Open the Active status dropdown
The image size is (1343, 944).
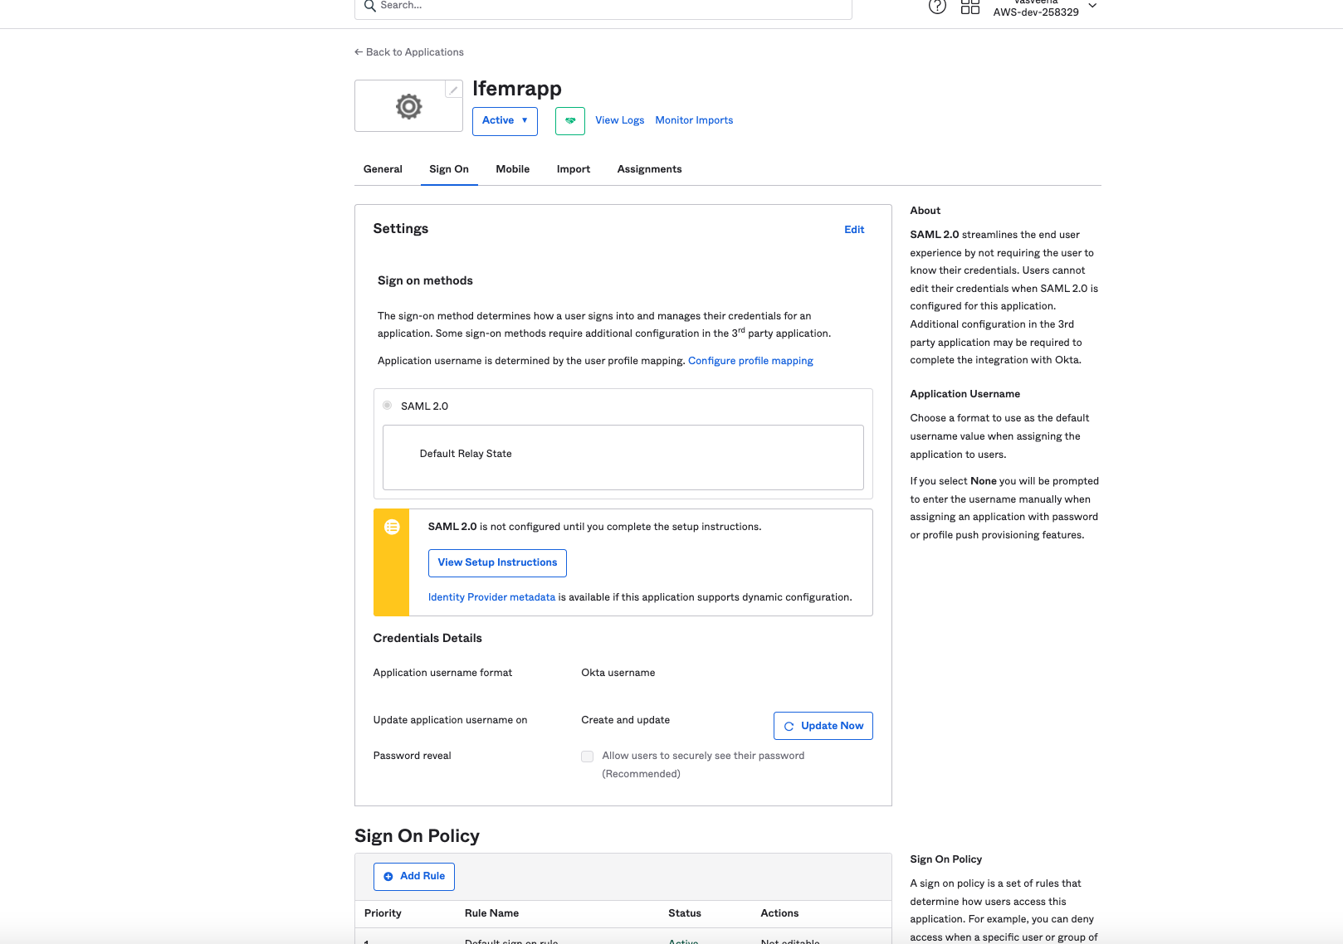505,121
